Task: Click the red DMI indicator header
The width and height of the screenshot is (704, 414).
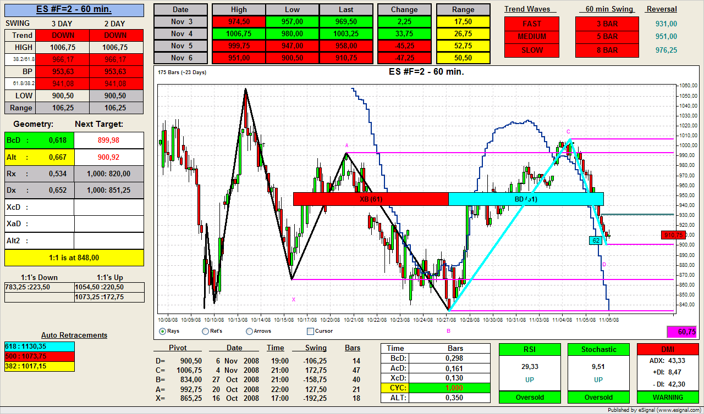Action: [668, 349]
